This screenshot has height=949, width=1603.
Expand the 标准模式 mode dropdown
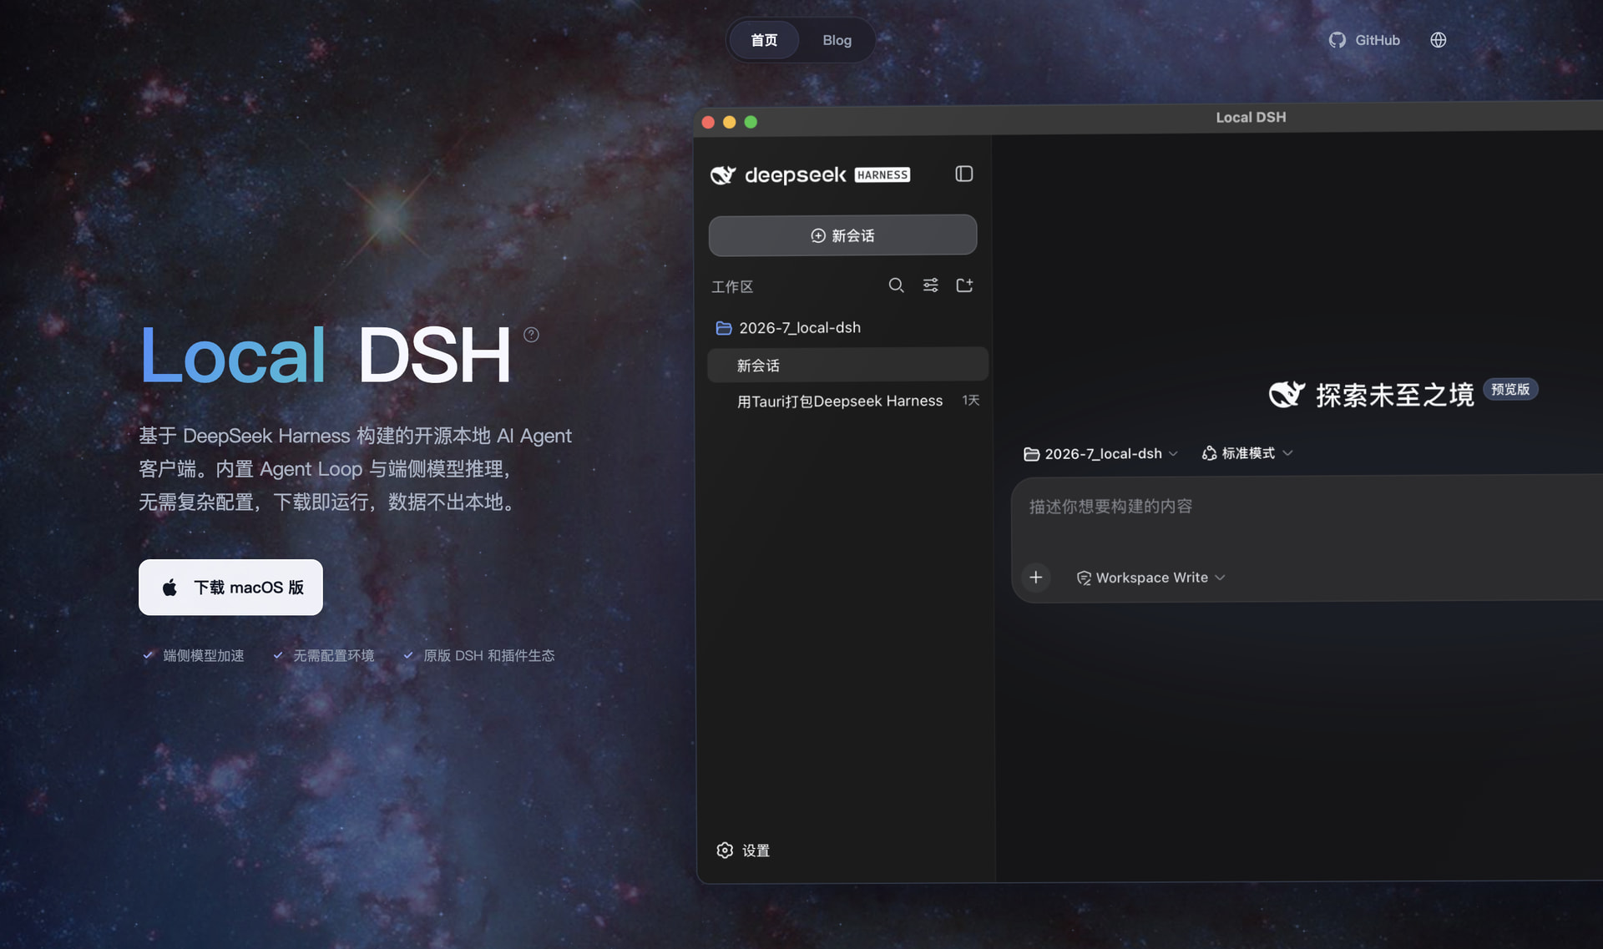(1247, 453)
